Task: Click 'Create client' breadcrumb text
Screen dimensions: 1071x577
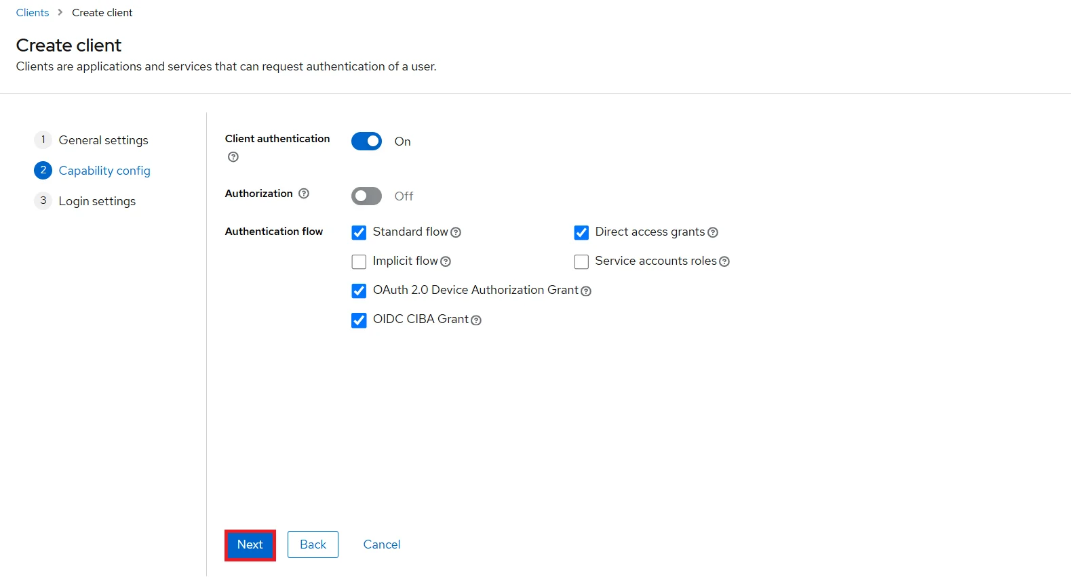Action: 102,13
